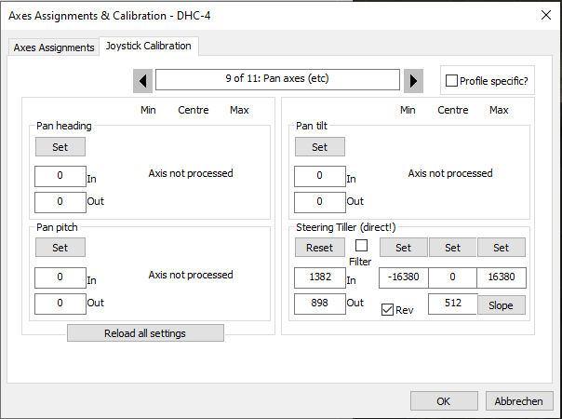The image size is (562, 419).
Task: Go to next calibration page arrow
Action: pyautogui.click(x=413, y=80)
